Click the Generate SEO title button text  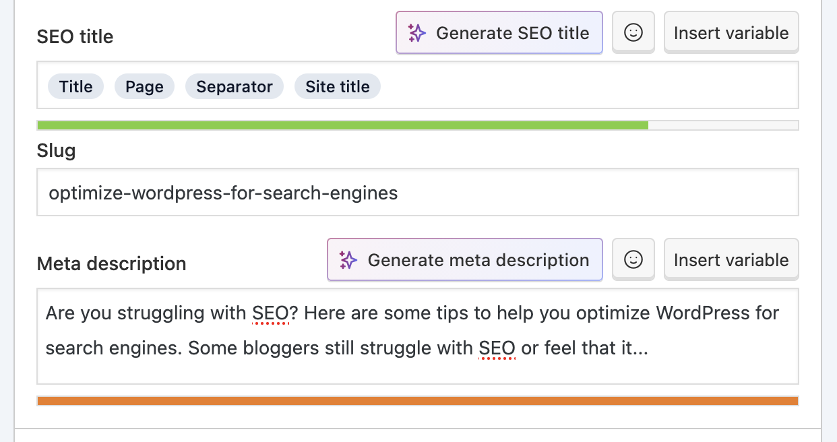513,33
